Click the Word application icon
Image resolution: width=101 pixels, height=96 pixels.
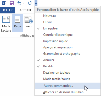(x=4, y=3)
